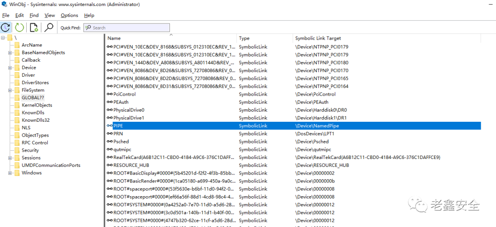
Task: Click the \Device\NamedPipe target text
Action: [317, 126]
